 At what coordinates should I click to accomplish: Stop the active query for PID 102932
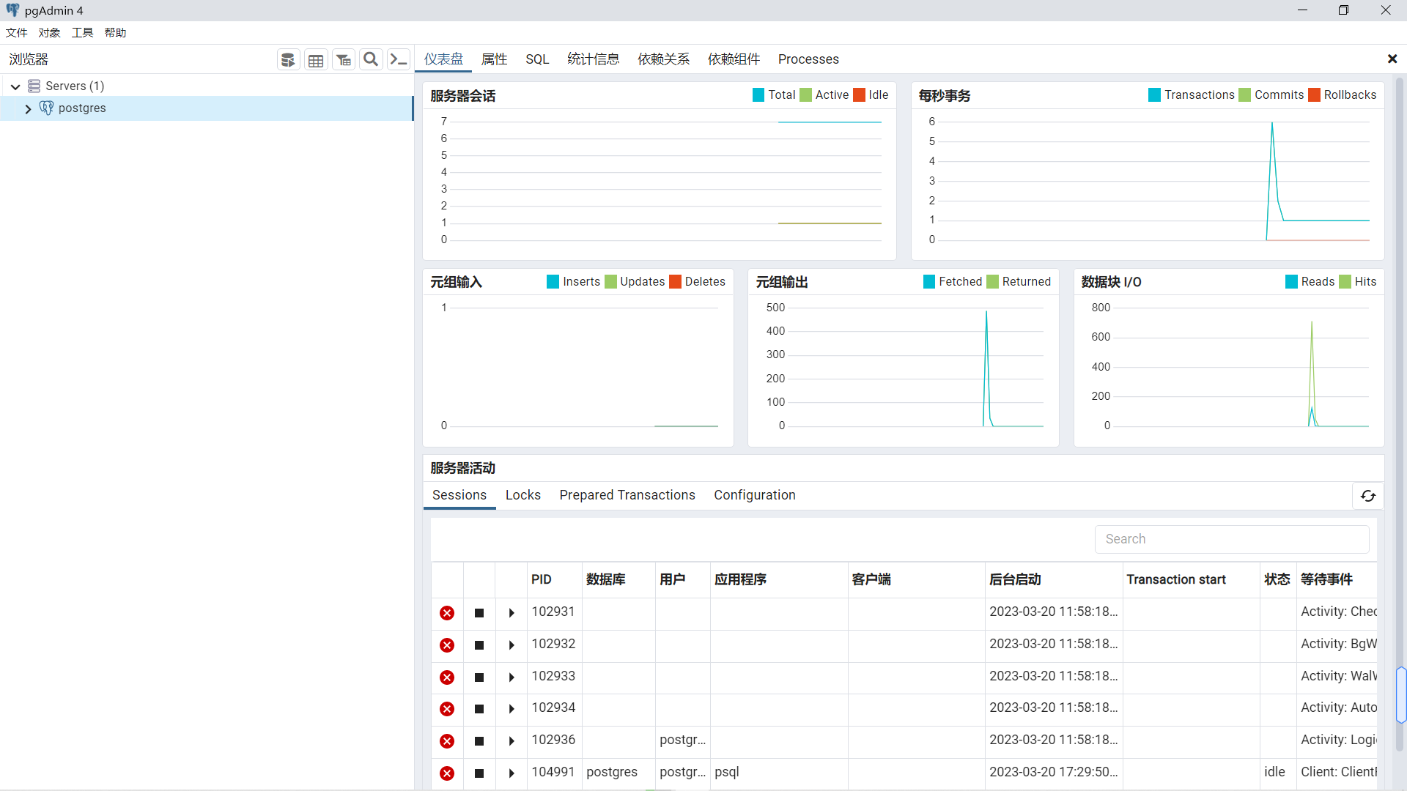(x=479, y=645)
